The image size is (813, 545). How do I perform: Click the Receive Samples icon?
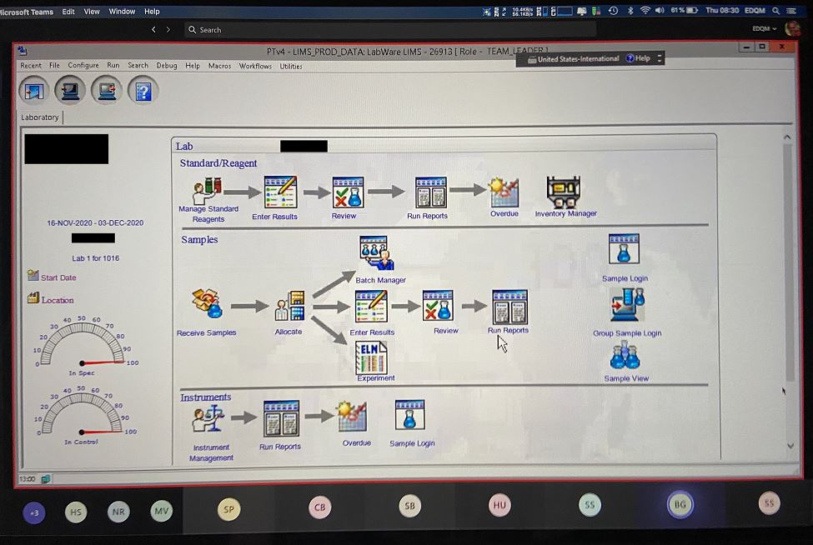tap(207, 306)
